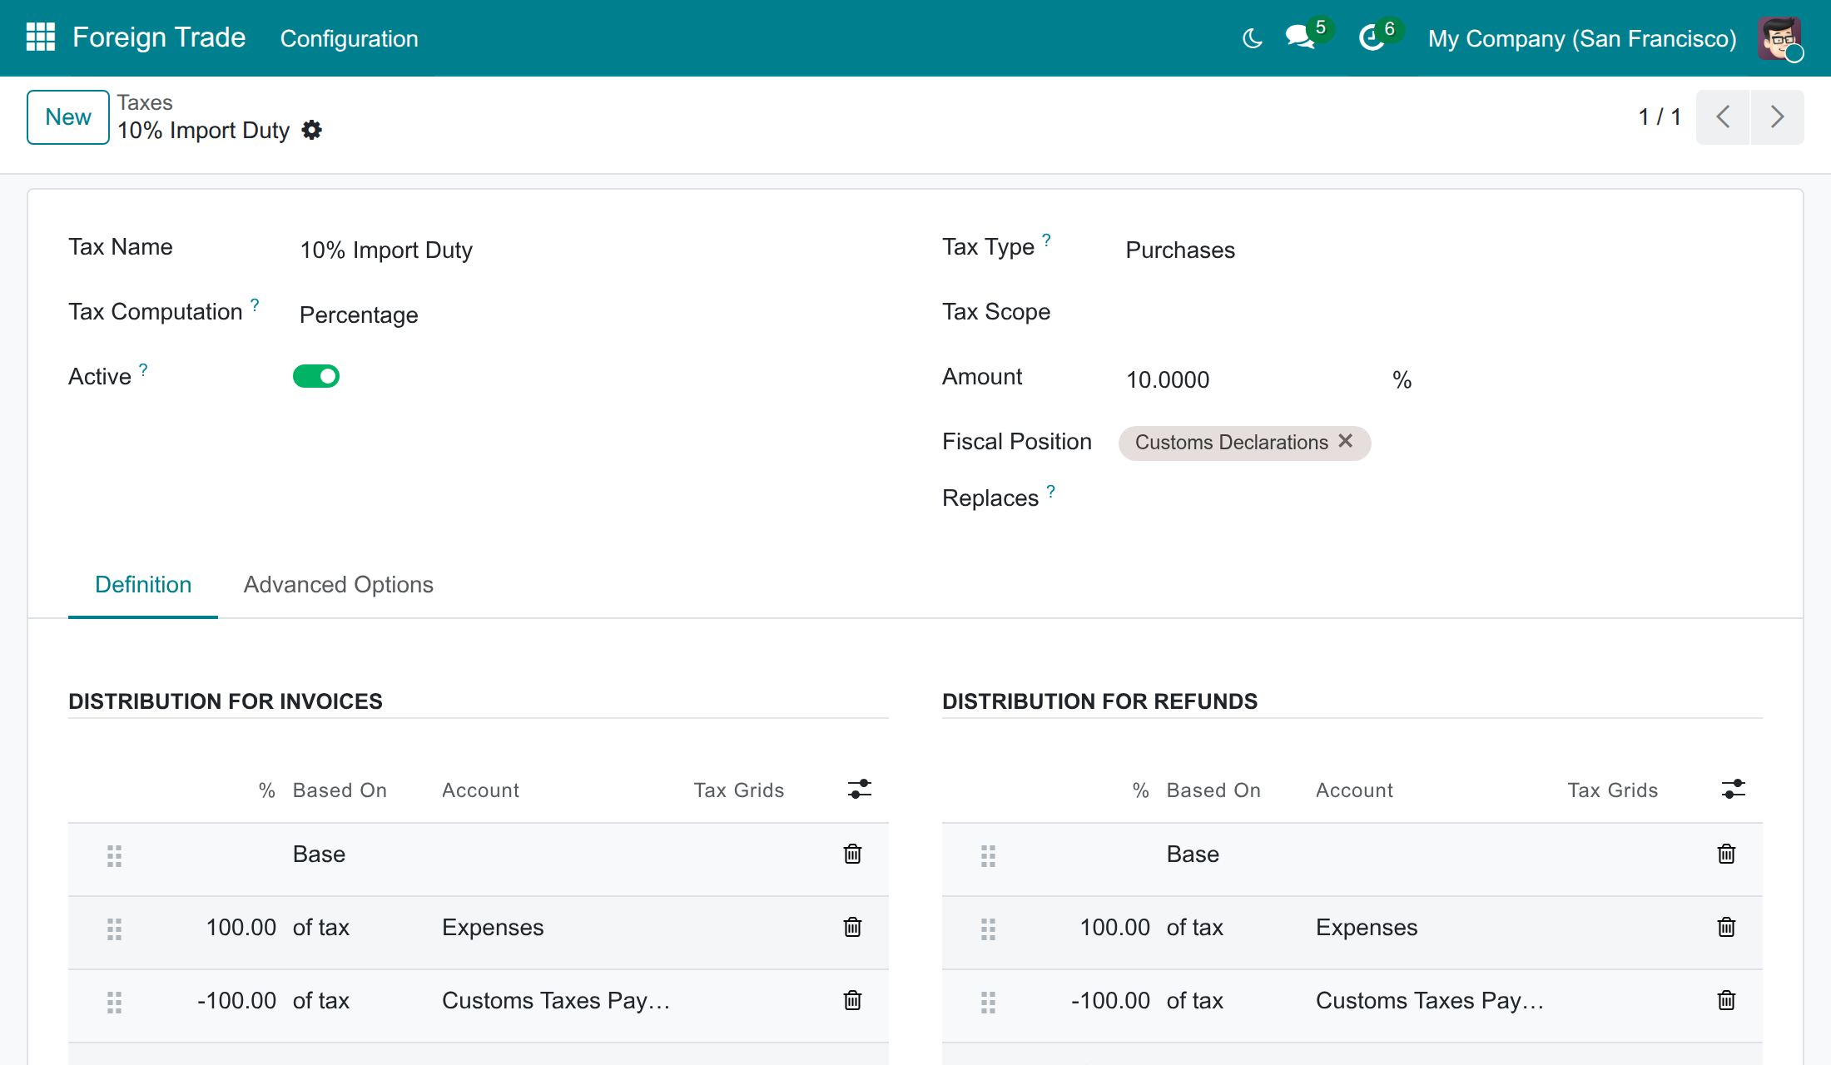Screen dimensions: 1831x1065
Task: Open the Configuration menu
Action: pos(349,38)
